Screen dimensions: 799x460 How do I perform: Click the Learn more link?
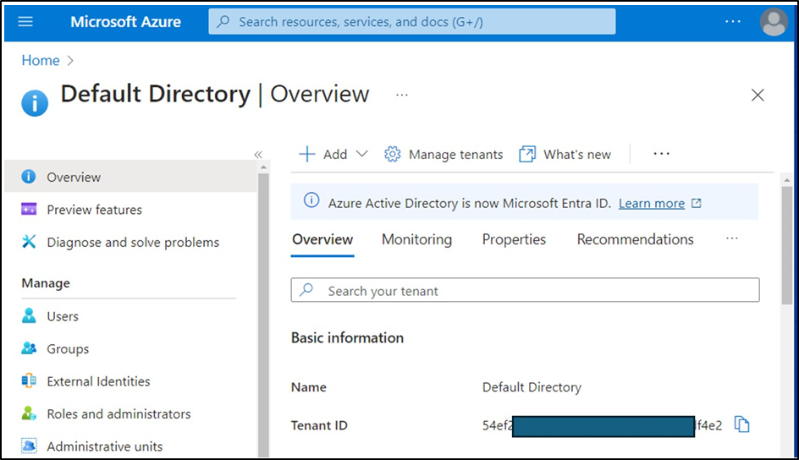click(x=652, y=203)
